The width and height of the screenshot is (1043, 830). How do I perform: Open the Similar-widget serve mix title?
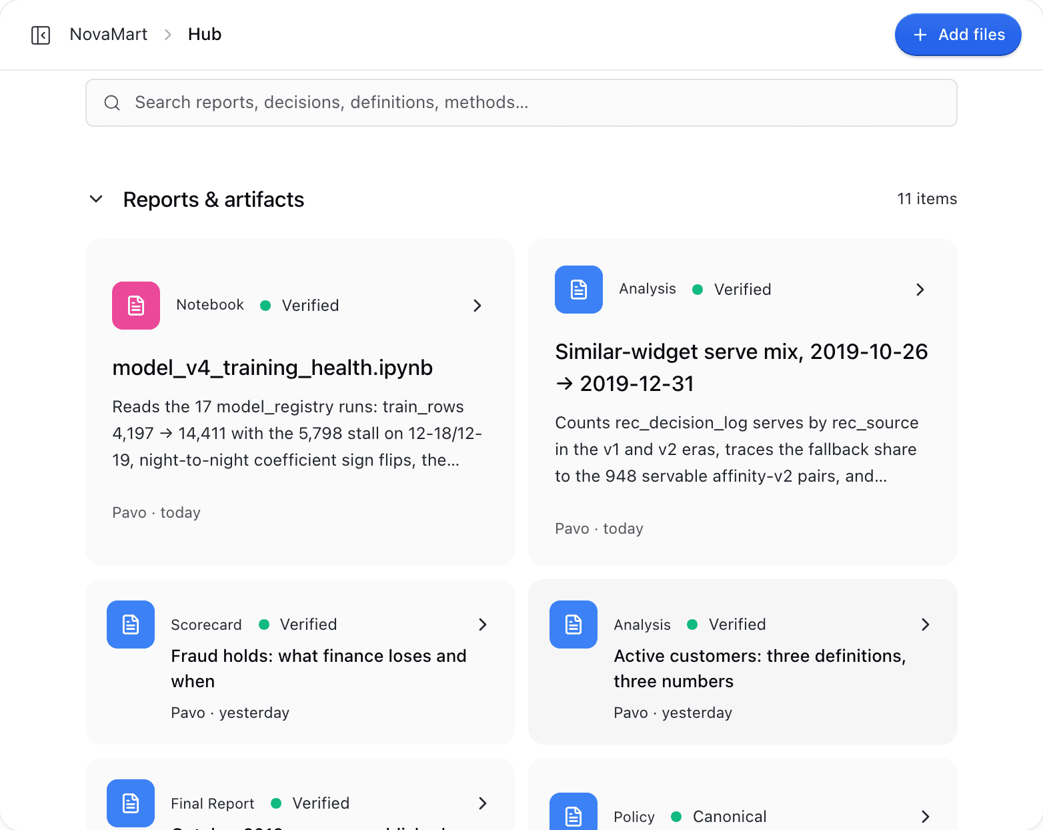coord(742,368)
